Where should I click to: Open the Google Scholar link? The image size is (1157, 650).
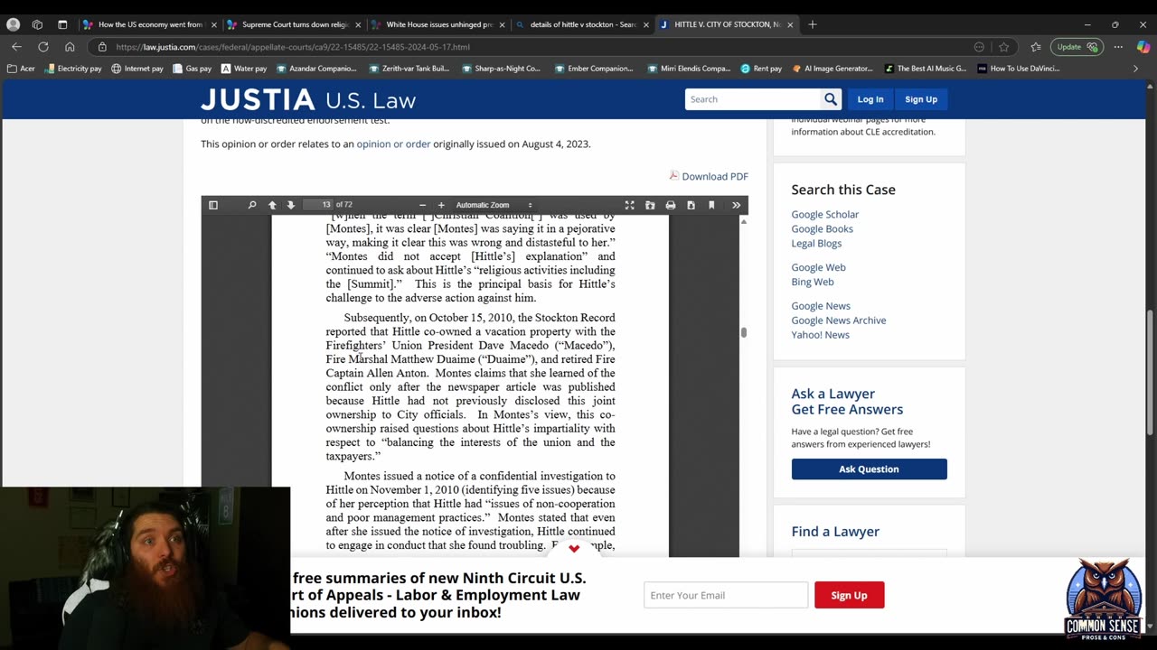(825, 214)
